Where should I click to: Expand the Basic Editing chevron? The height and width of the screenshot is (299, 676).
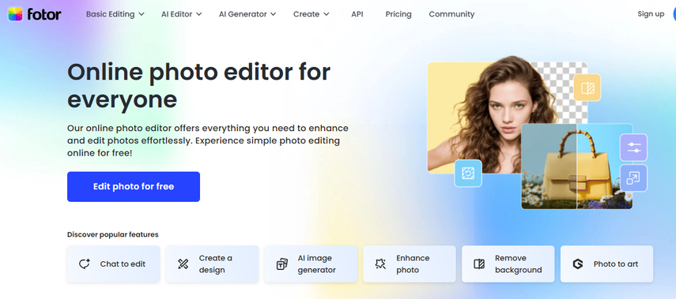[x=142, y=14]
